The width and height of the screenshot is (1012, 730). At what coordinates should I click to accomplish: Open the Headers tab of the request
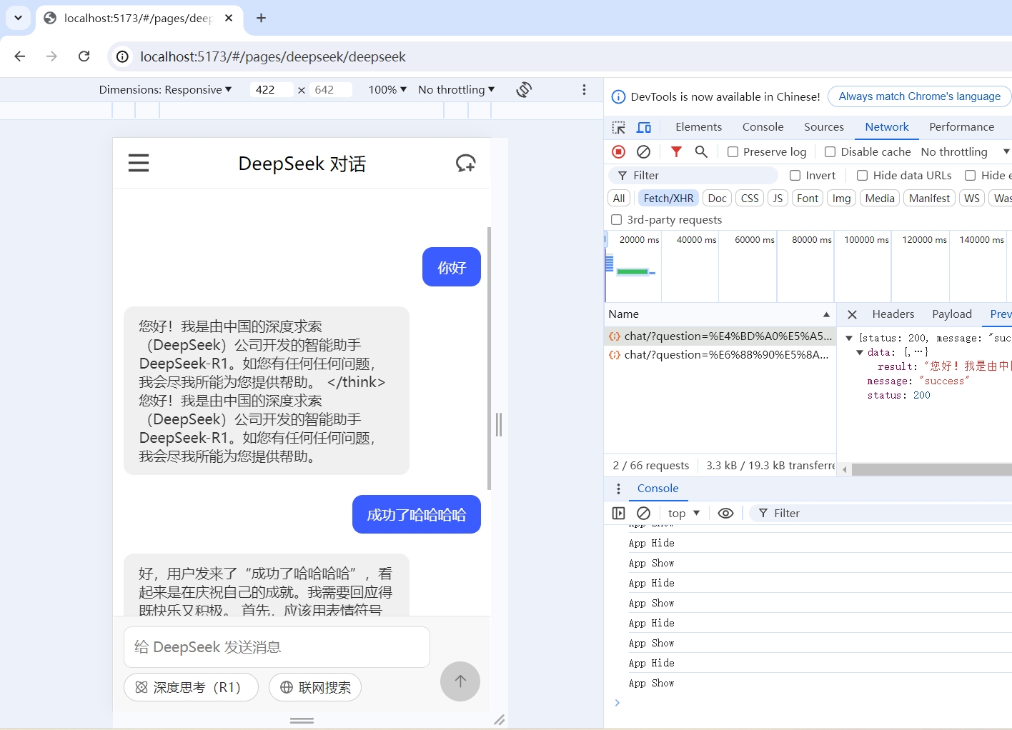(x=893, y=314)
